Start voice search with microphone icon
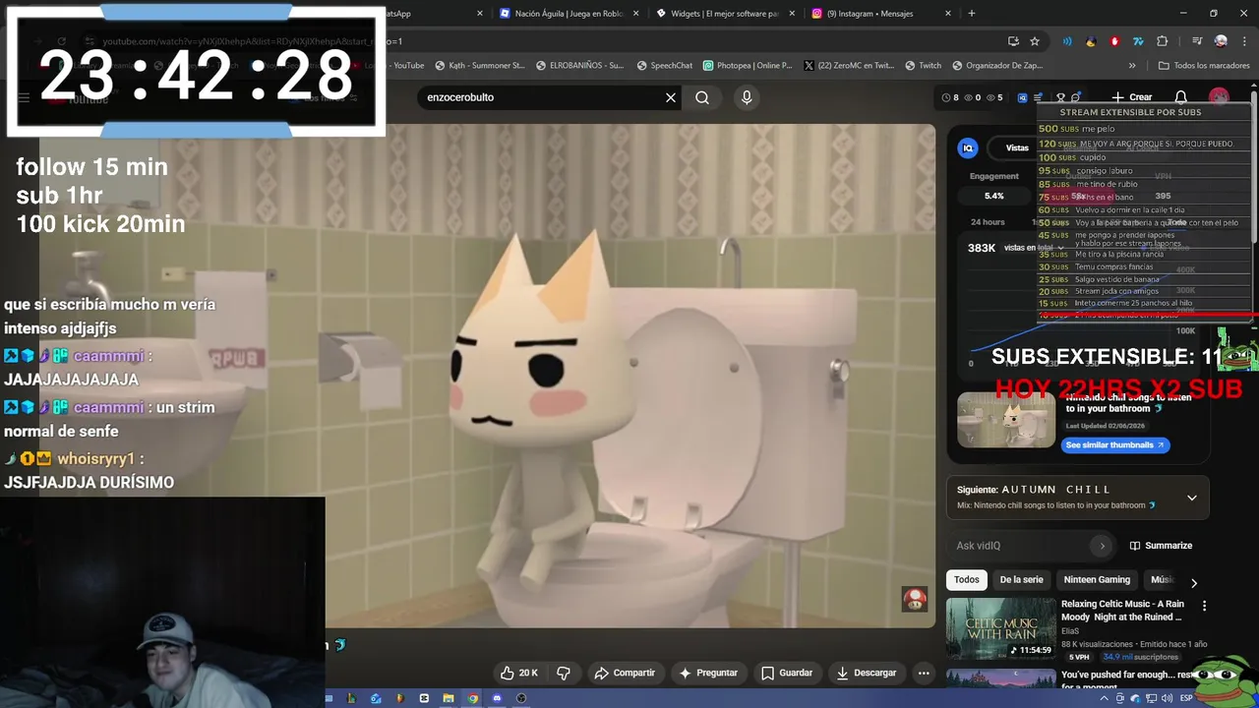This screenshot has height=708, width=1259. [x=747, y=97]
